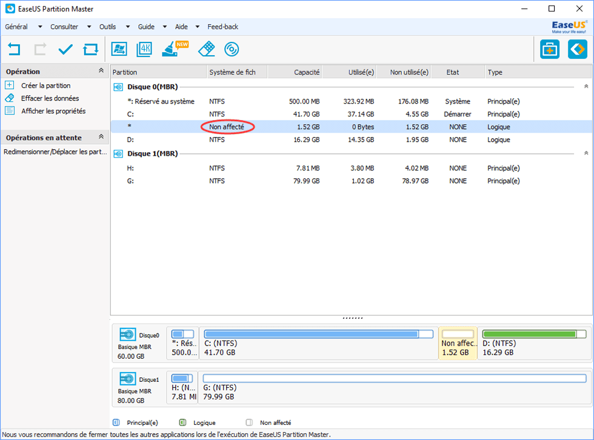This screenshot has height=440, width=594.
Task: Select the G: partition row in list
Action: (351, 181)
